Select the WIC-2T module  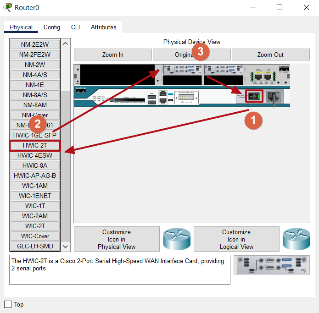pyautogui.click(x=35, y=226)
